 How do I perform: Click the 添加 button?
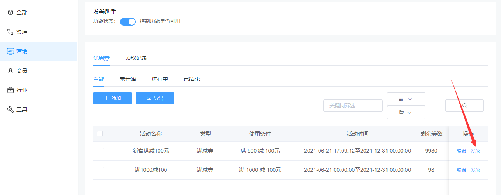pos(112,98)
